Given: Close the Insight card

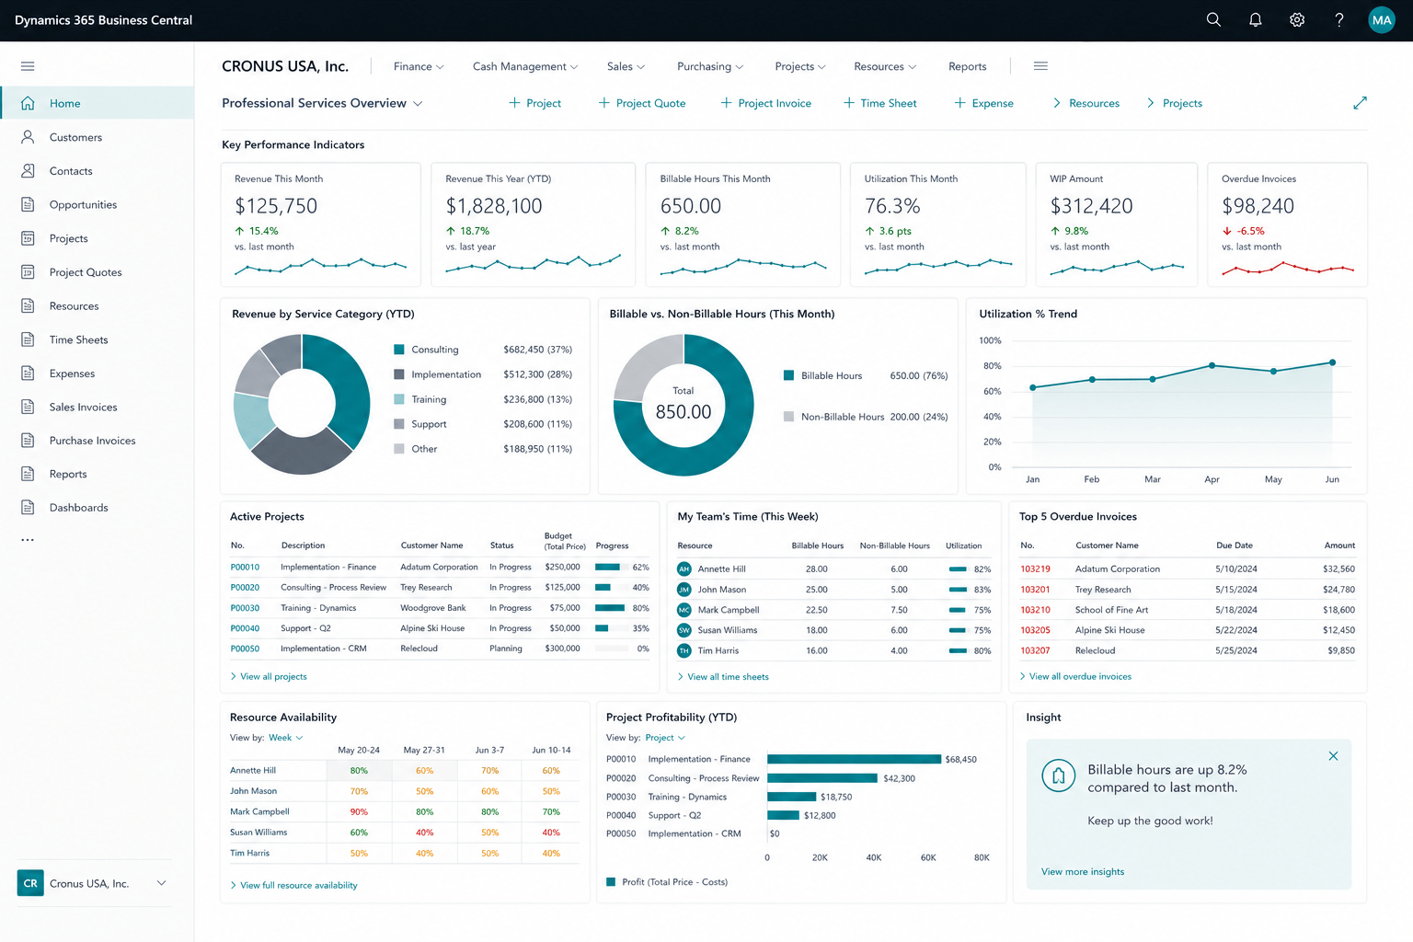Looking at the screenshot, I should 1333,756.
